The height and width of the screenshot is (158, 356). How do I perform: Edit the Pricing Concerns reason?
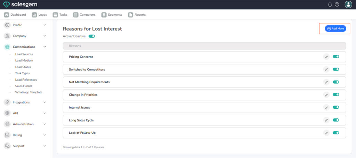326,57
